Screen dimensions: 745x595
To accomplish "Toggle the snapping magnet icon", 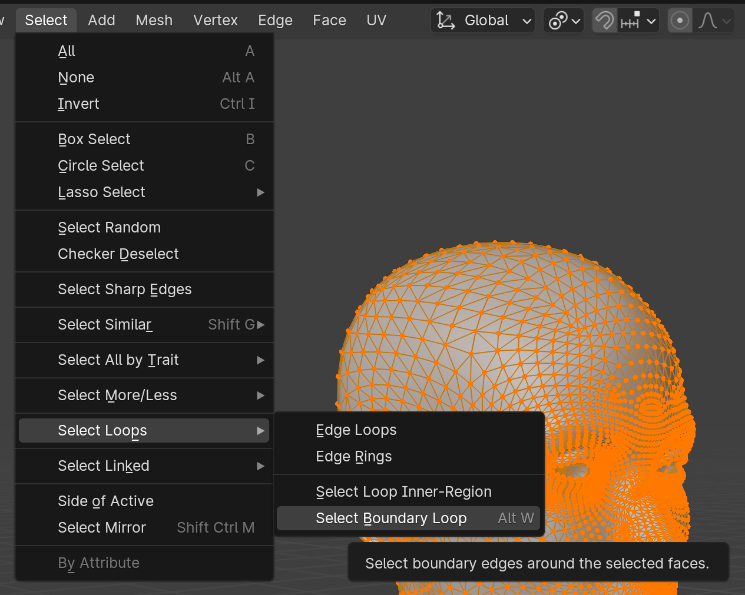I will tap(604, 21).
